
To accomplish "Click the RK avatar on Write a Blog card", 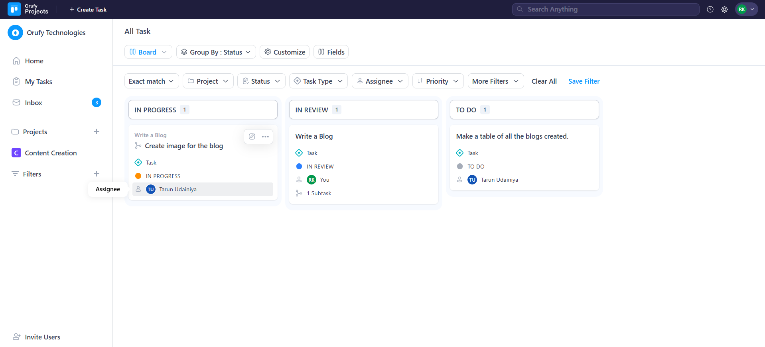I will pos(312,180).
